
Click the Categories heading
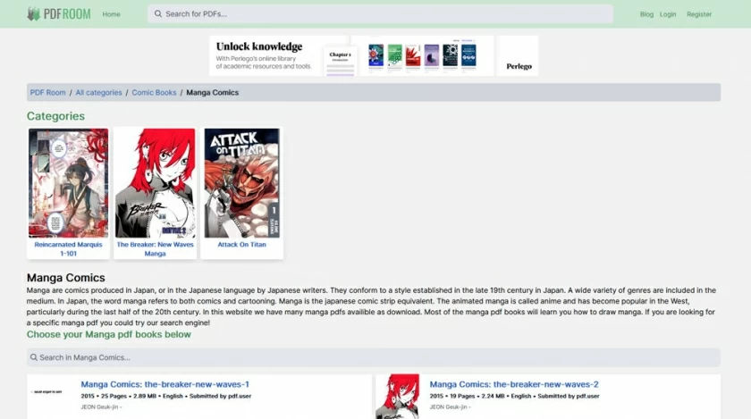(x=55, y=116)
